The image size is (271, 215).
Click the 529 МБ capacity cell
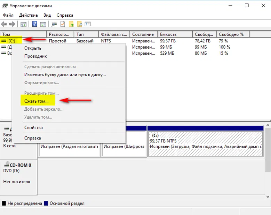pos(167,53)
